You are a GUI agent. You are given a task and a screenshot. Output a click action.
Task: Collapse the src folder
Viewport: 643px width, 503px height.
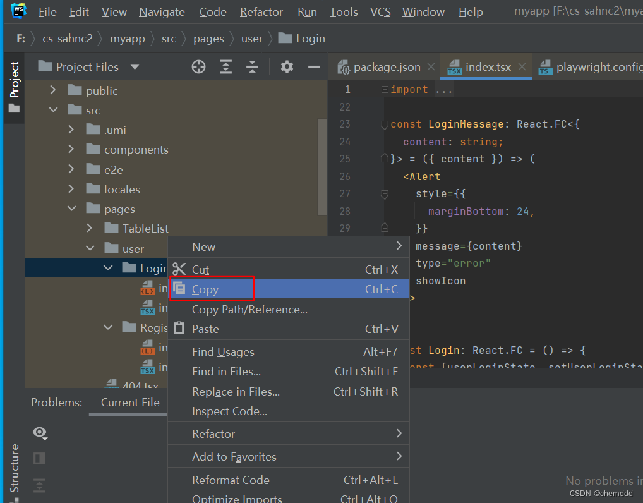(x=53, y=109)
